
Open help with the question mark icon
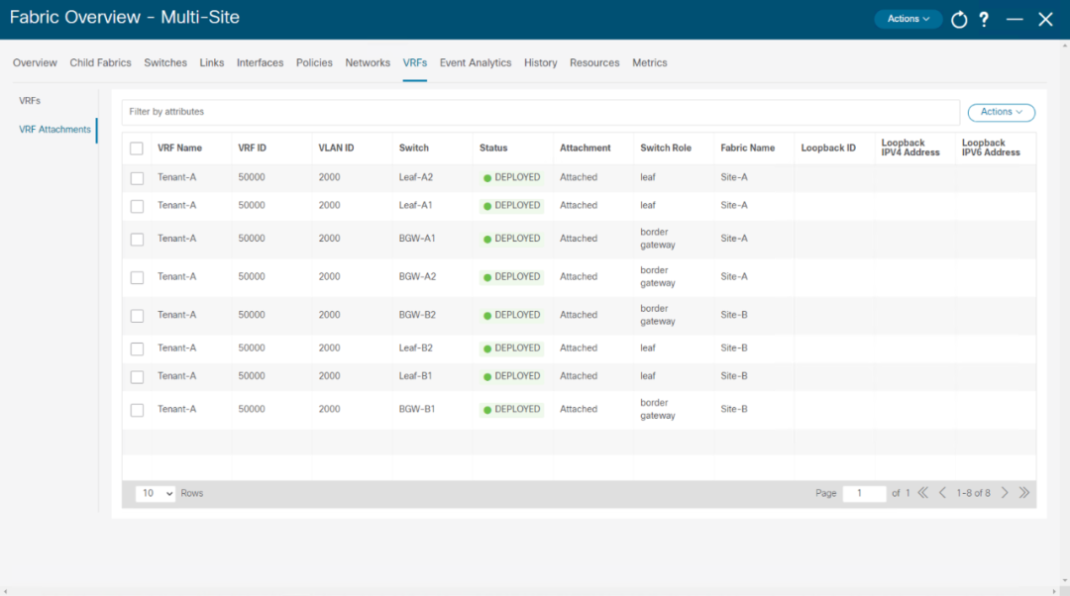tap(984, 19)
